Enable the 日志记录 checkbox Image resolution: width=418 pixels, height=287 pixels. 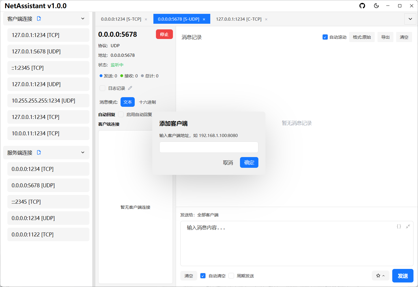[x=102, y=88]
